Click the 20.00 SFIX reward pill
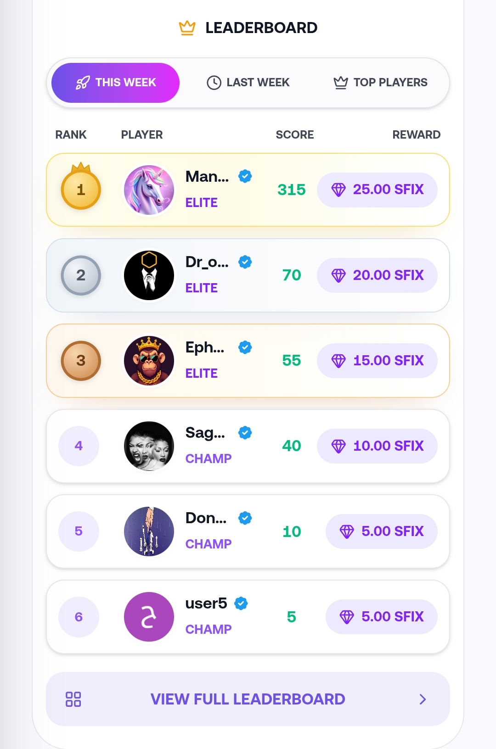 tap(377, 275)
